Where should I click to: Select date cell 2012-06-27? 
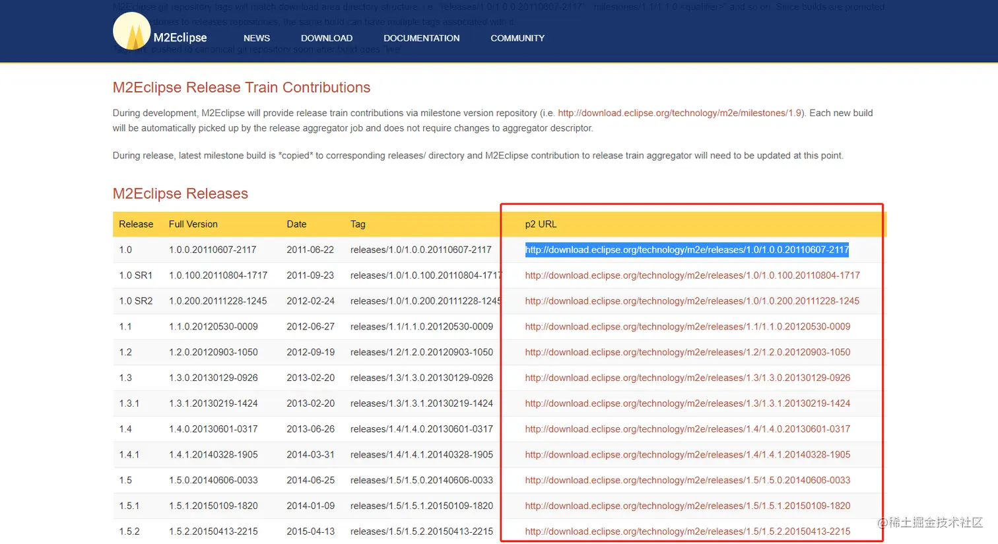[x=310, y=327]
